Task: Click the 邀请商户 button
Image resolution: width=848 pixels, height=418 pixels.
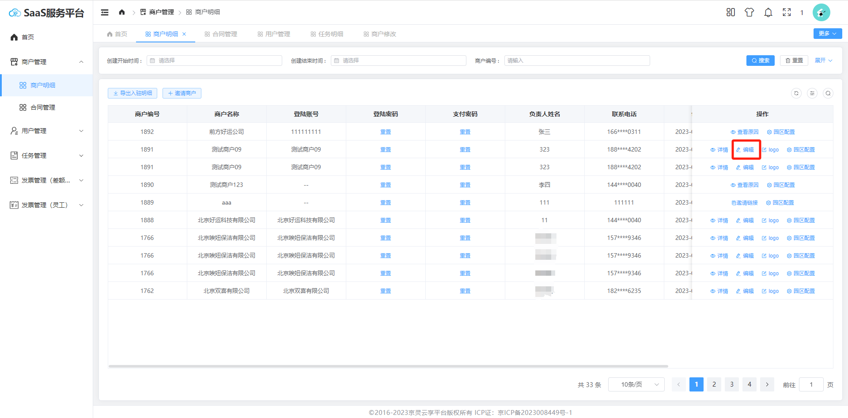Action: click(182, 93)
